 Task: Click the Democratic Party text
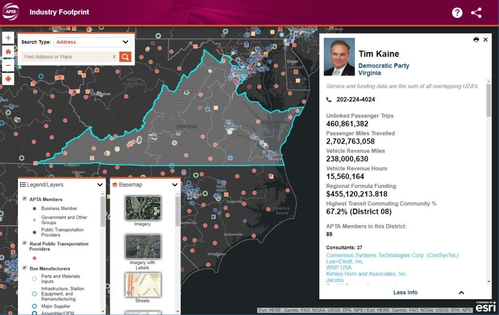click(x=384, y=66)
